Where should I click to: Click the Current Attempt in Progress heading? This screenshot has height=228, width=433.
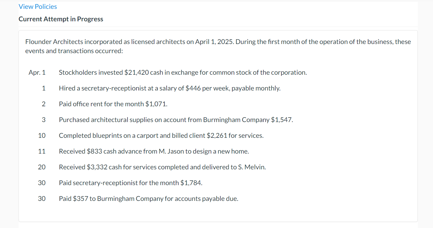(x=61, y=19)
